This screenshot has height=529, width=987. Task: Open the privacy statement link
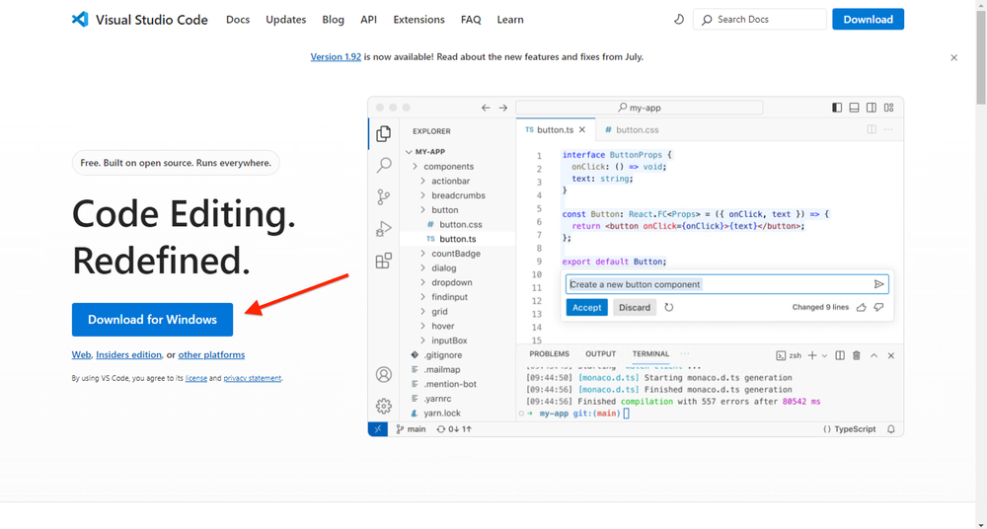click(x=253, y=378)
